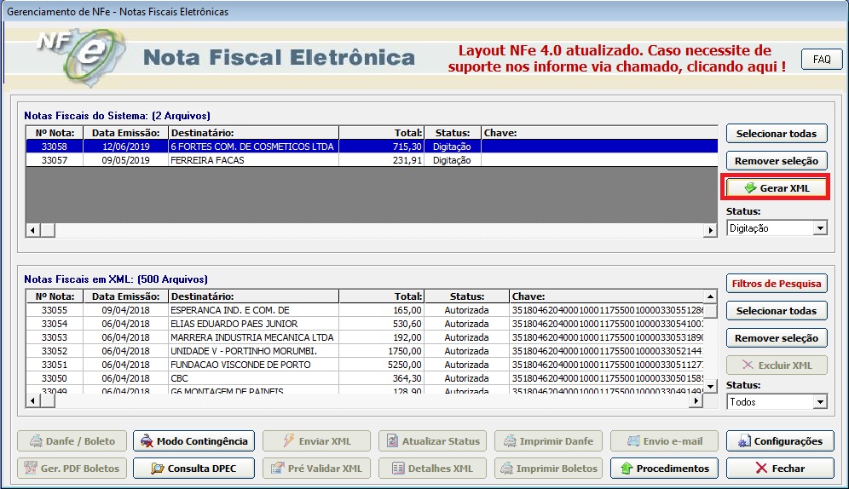This screenshot has width=849, height=489.
Task: Click top Remover seleção button
Action: tap(777, 161)
